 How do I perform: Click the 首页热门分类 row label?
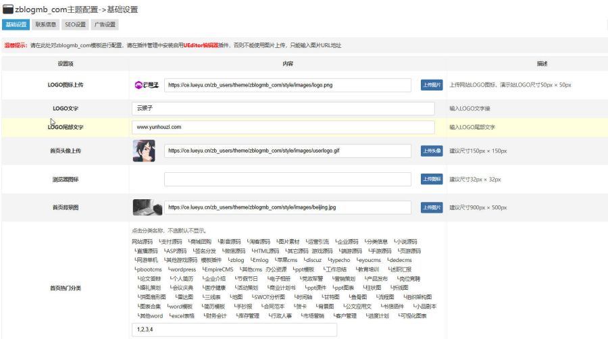[x=65, y=288]
